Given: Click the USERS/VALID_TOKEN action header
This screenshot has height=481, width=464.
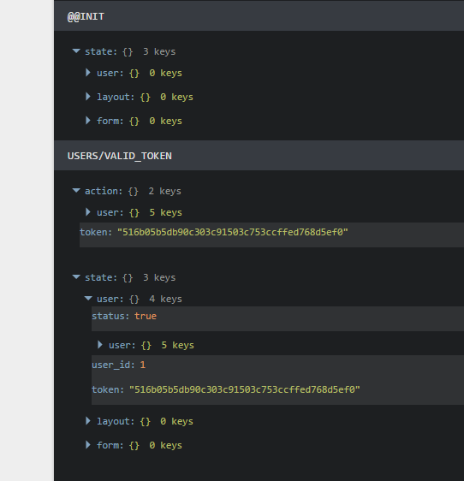Looking at the screenshot, I should click(259, 156).
